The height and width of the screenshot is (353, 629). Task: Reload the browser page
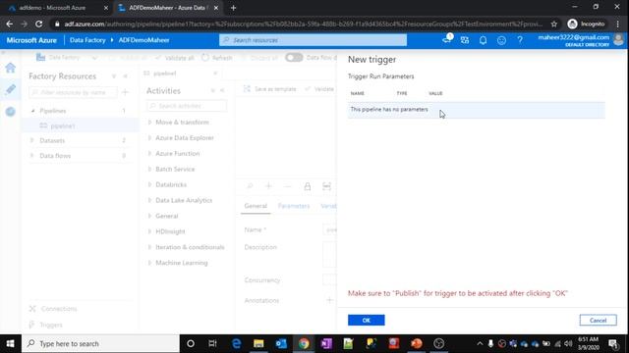click(x=39, y=24)
